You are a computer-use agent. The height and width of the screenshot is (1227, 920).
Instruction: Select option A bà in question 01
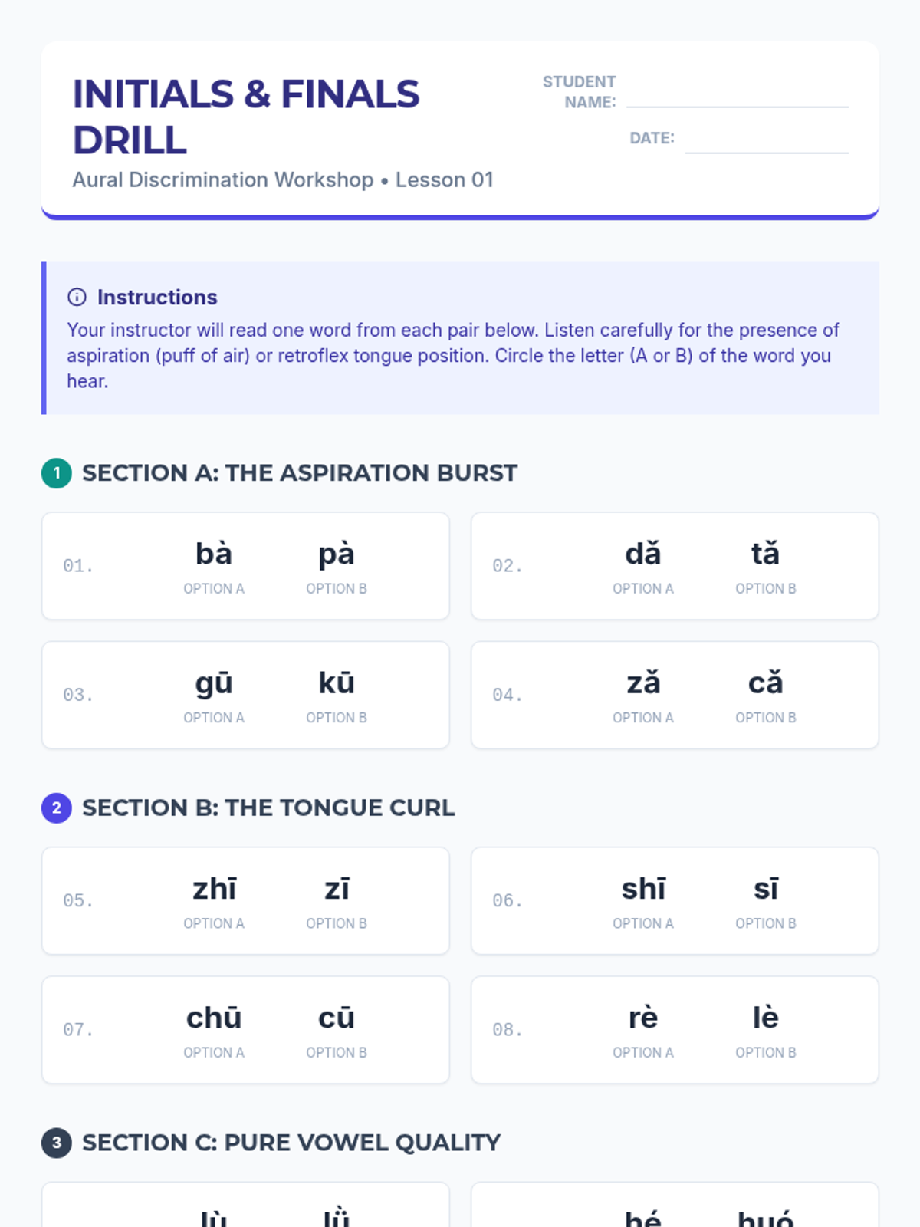tap(214, 565)
